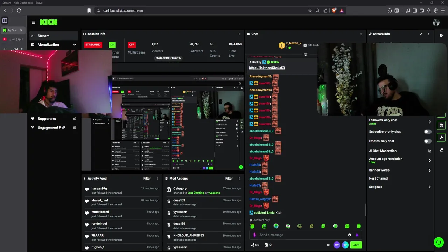Screen dimensions: 448x252
Task: Click the wrench icon in the right rail
Action: [x=441, y=138]
